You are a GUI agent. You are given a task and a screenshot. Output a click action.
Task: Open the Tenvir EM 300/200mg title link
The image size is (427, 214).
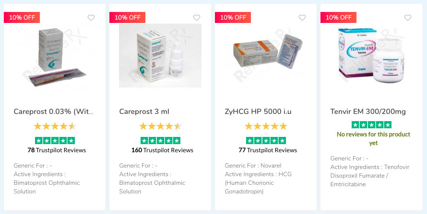tap(368, 112)
